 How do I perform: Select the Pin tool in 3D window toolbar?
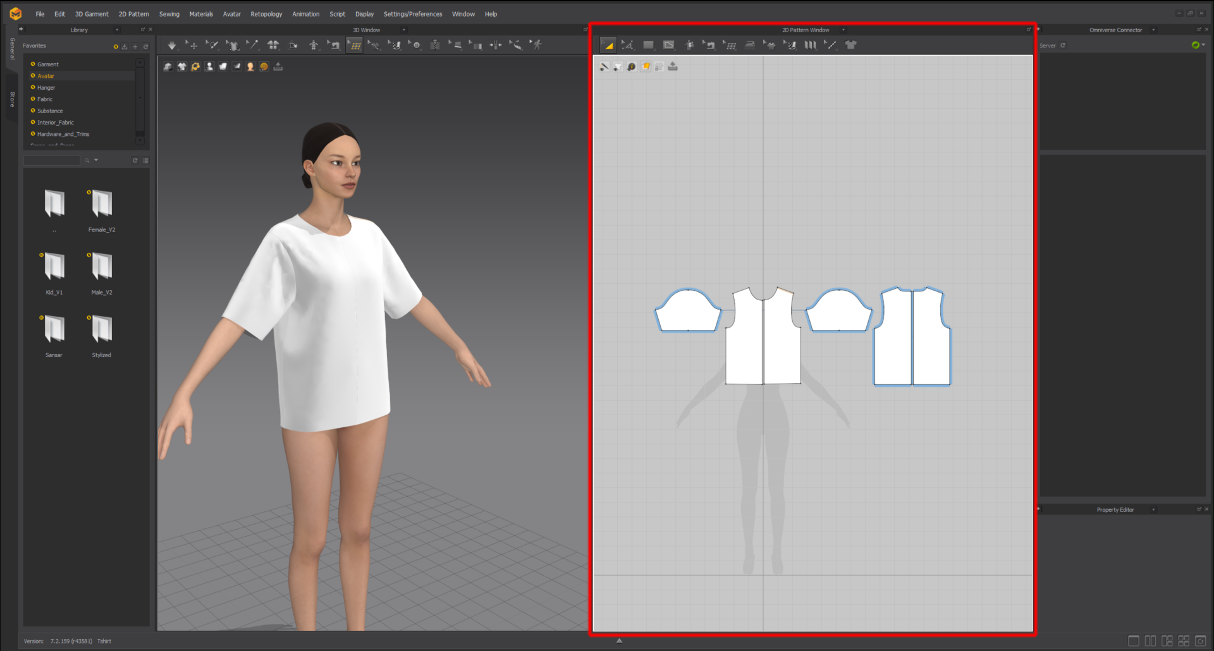coord(254,45)
